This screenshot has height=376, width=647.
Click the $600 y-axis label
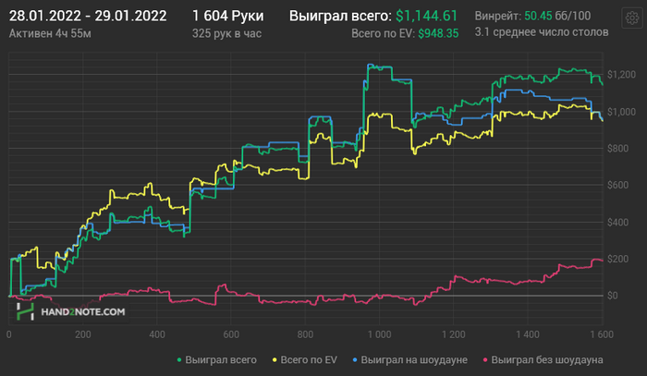click(x=617, y=185)
